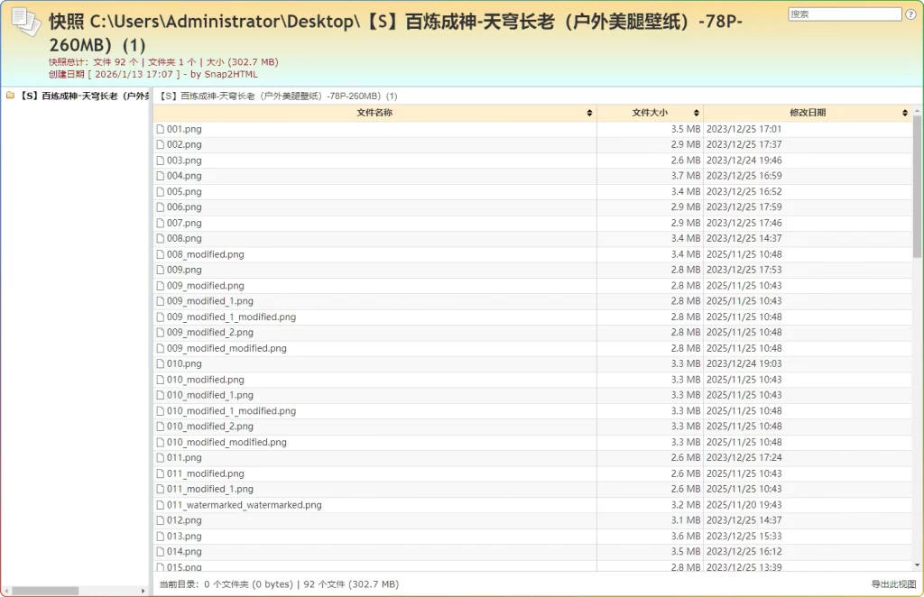Click the file icon next to 004.png

(160, 175)
